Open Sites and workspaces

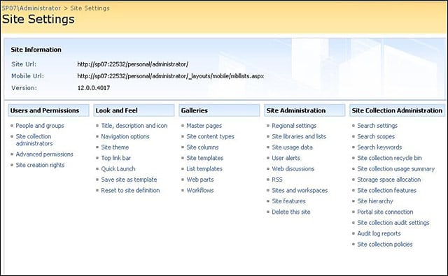click(300, 191)
